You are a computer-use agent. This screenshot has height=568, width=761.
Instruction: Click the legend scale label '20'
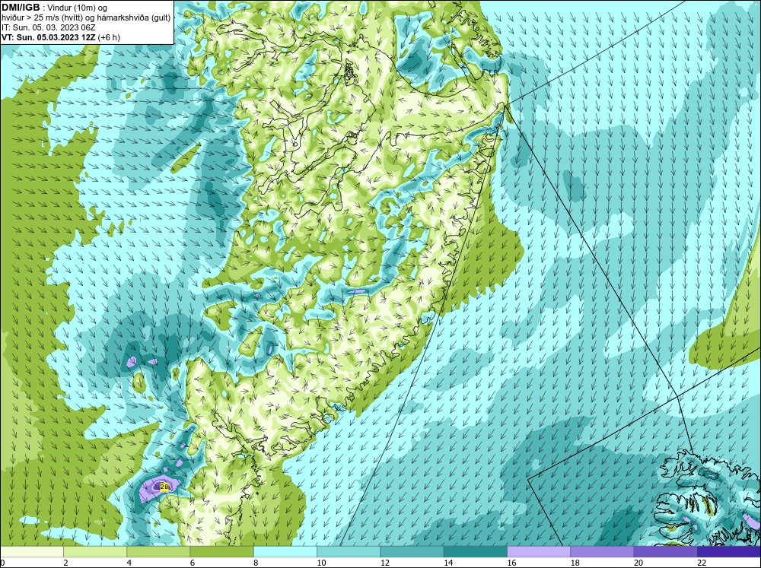pyautogui.click(x=638, y=562)
